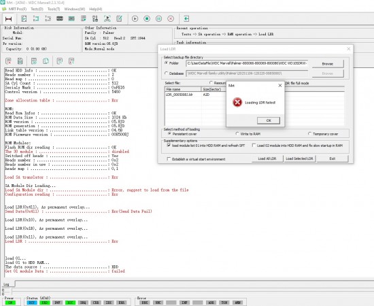Click Browse next to the folder path

point(328,64)
